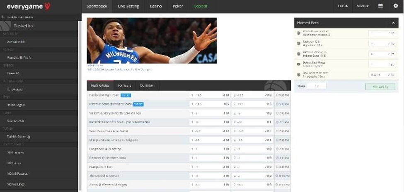Image resolution: width=404 pixels, height=192 pixels.
Task: Click the Login button
Action: (x=343, y=6)
